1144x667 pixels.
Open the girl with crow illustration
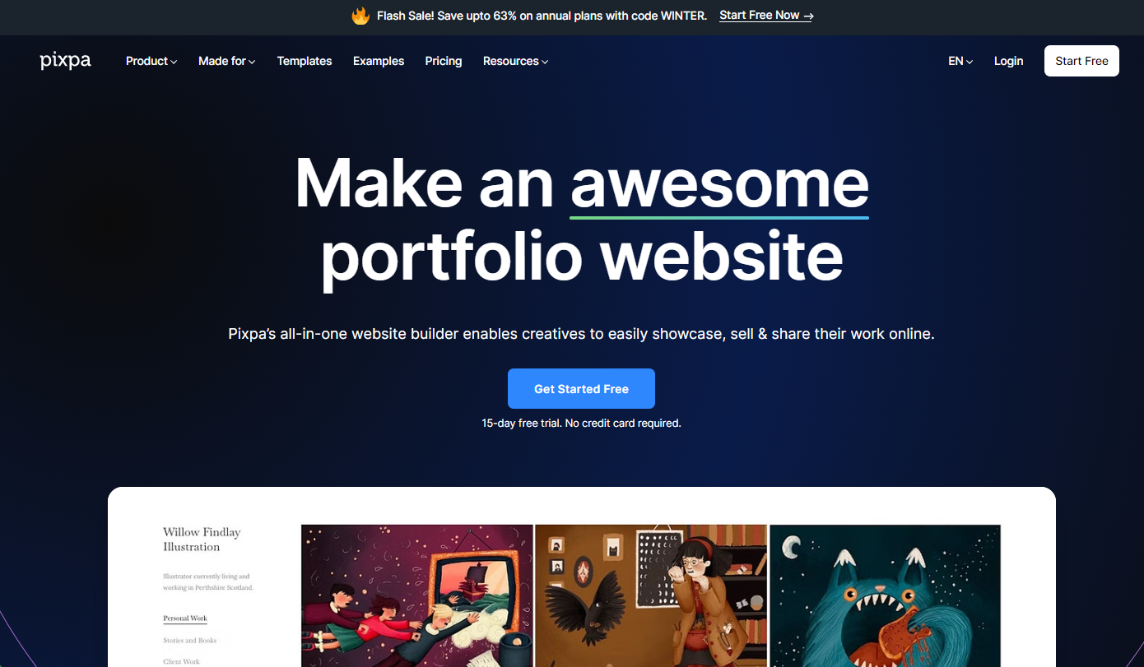(651, 595)
